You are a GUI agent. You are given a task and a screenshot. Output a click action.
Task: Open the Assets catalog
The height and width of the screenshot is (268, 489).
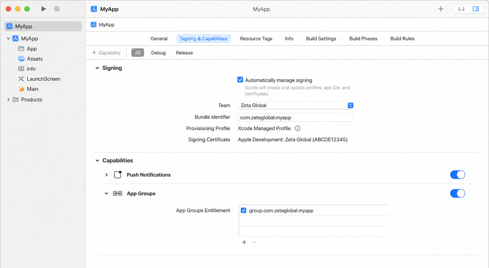30,59
